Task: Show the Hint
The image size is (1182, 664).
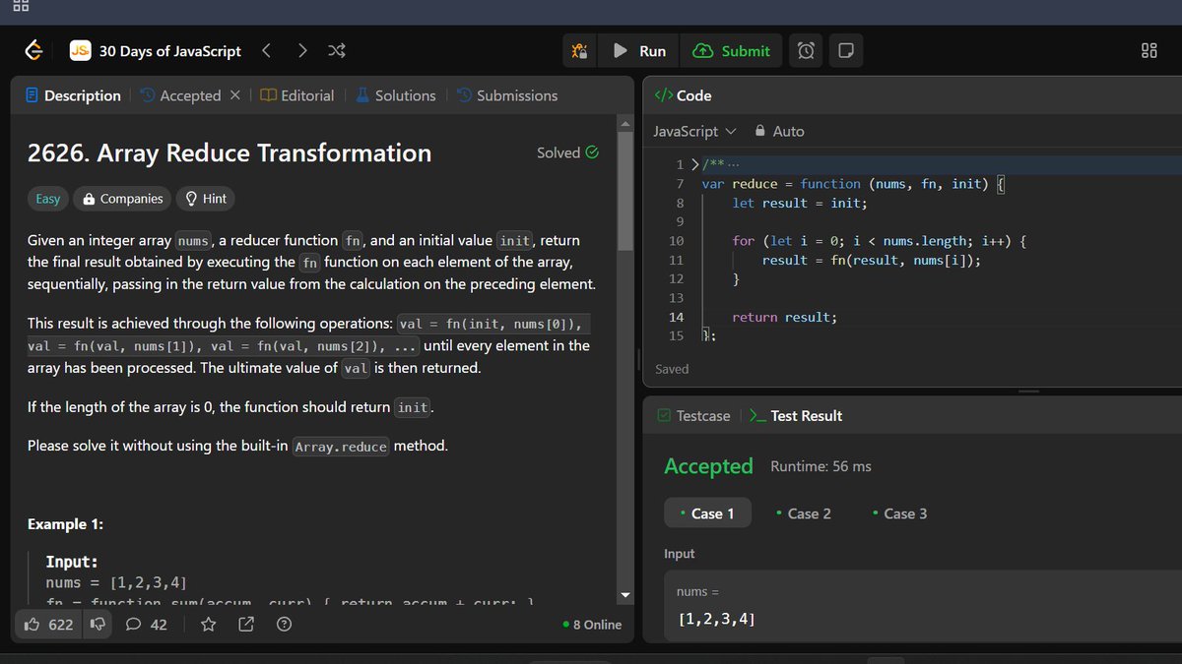Action: [x=206, y=199]
